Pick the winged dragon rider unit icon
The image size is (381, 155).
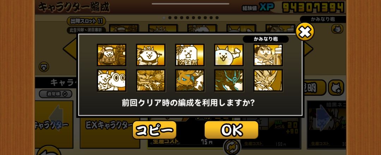tap(268, 81)
